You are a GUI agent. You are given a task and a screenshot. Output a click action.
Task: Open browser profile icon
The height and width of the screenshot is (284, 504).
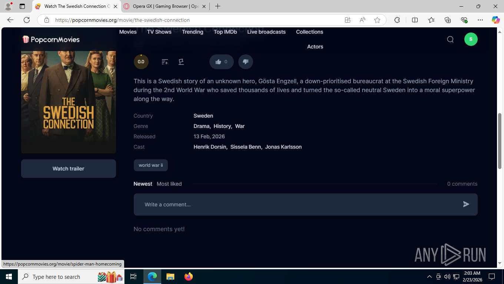click(8, 6)
